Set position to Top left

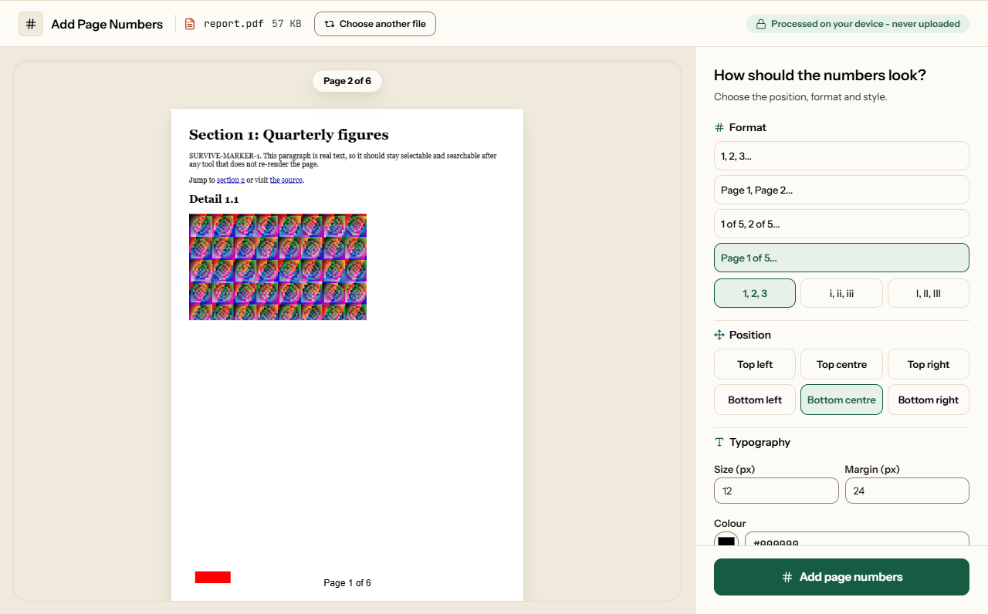755,364
